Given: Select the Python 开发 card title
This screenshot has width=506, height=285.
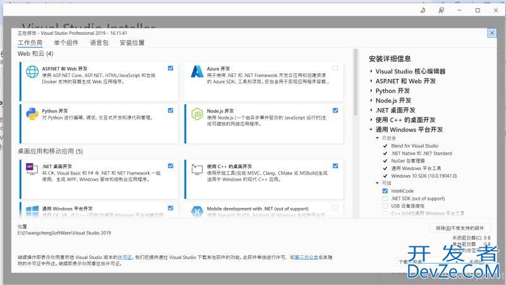Looking at the screenshot, I should pyautogui.click(x=54, y=111).
